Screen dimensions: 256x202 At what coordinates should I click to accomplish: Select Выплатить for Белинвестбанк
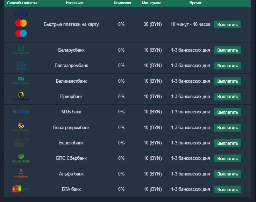(227, 81)
